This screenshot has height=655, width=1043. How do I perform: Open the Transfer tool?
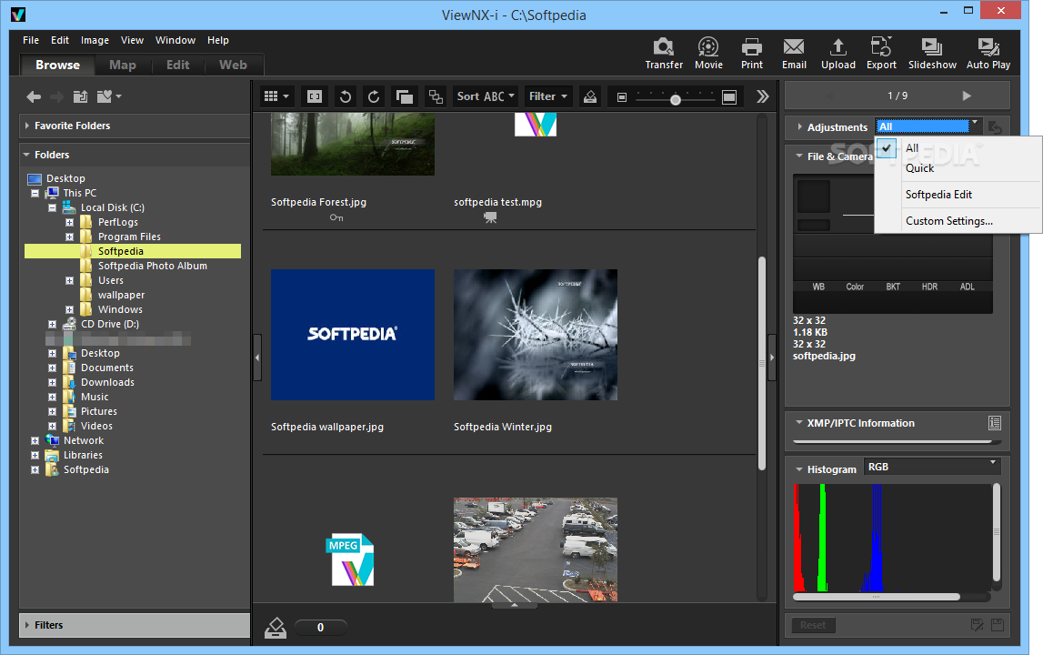coord(663,54)
